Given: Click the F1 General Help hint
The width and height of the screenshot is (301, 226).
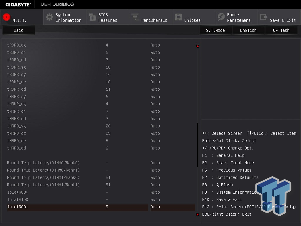Looking at the screenshot, I should (223, 155).
